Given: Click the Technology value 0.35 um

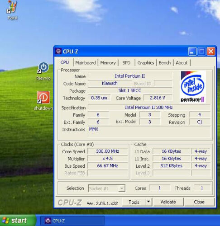Looking at the screenshot, I should tap(99, 98).
